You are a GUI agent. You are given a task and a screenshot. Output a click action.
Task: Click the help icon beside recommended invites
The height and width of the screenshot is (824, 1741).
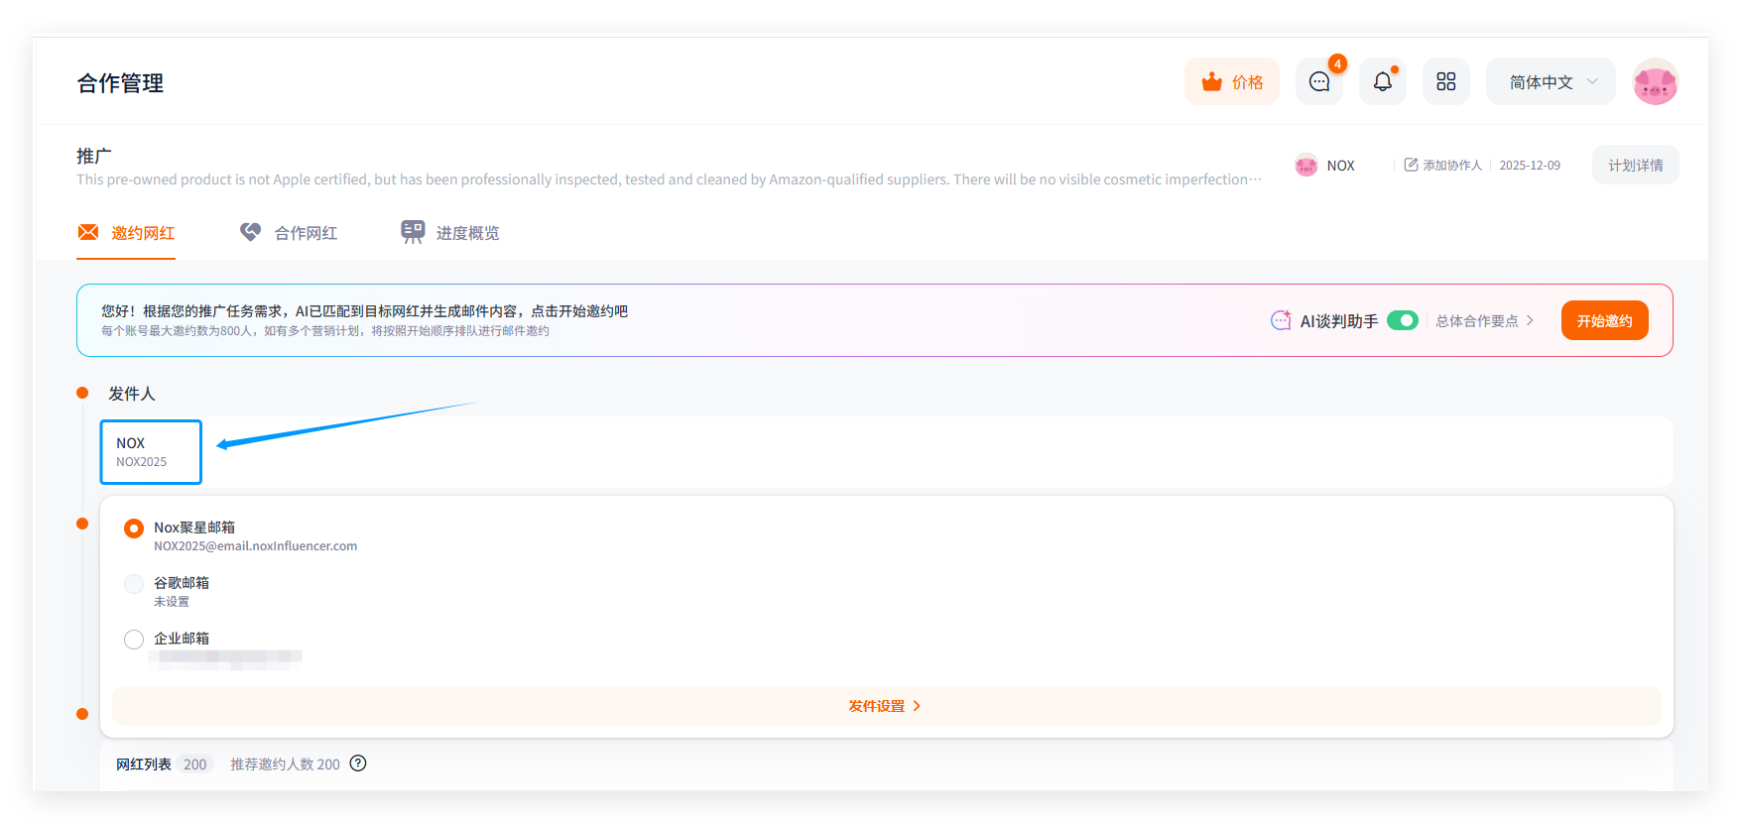coord(358,763)
